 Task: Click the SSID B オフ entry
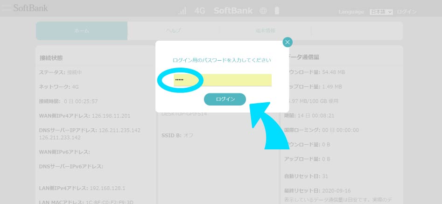click(177, 135)
